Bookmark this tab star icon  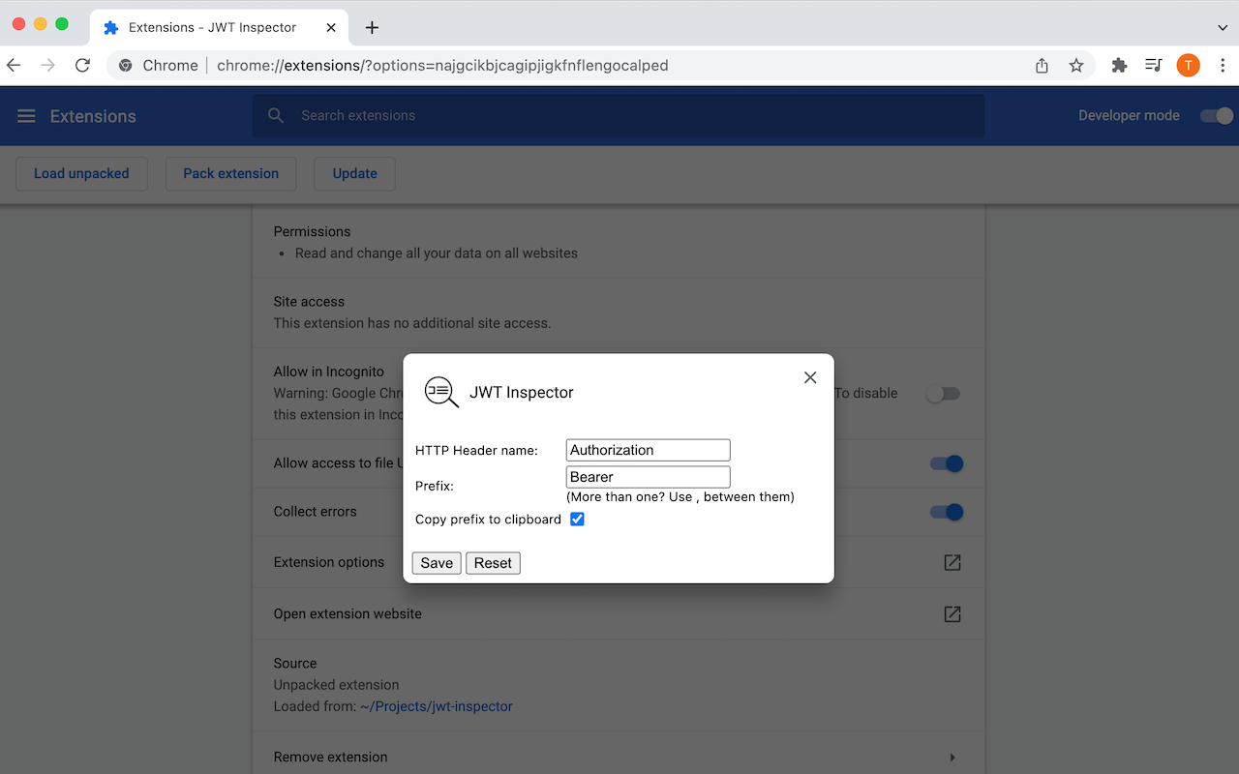click(1076, 66)
